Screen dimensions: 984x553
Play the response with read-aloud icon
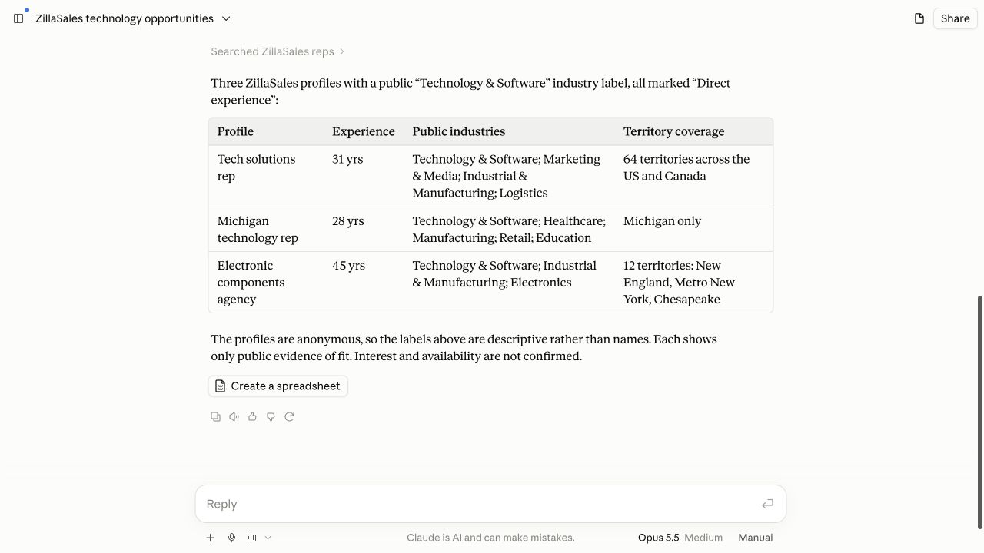(x=234, y=416)
